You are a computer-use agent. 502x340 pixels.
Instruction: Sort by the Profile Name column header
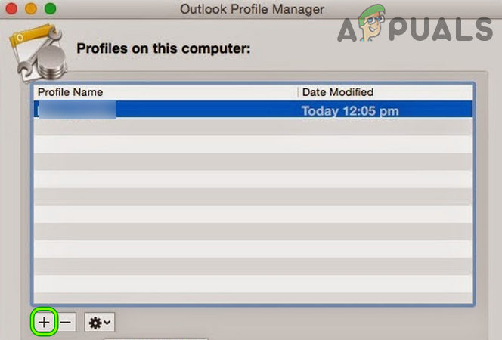[x=166, y=92]
